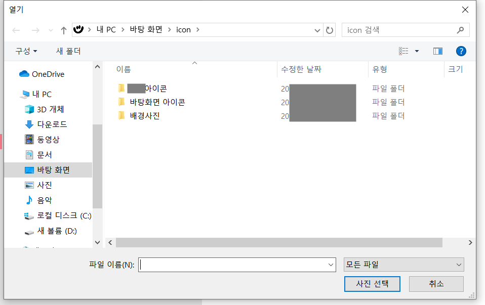Click the 다운로드 arrow icon
Screen dimensions: 485x305
(29, 124)
